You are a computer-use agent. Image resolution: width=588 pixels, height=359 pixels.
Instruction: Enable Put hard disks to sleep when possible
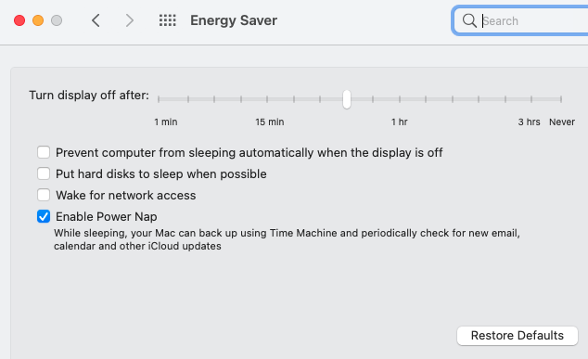(44, 173)
